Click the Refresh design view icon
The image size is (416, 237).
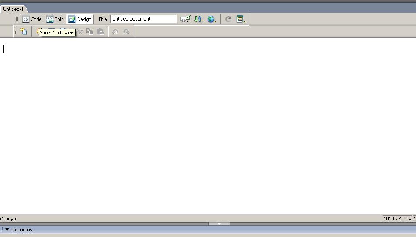click(x=228, y=19)
